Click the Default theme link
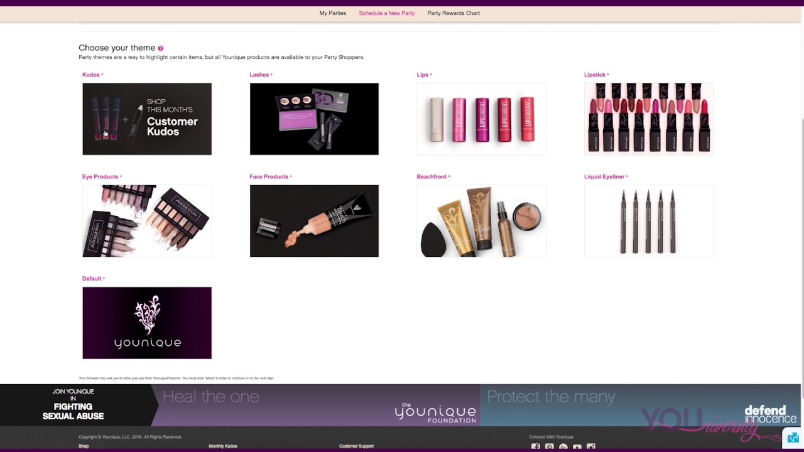This screenshot has height=452, width=804. pyautogui.click(x=94, y=279)
